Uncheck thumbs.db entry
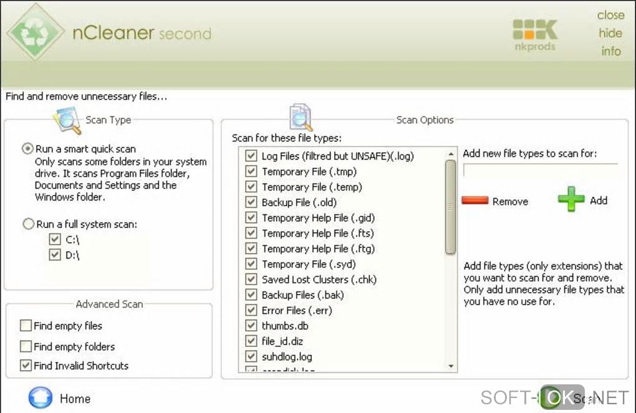Viewport: 636px width, 413px height. click(251, 325)
